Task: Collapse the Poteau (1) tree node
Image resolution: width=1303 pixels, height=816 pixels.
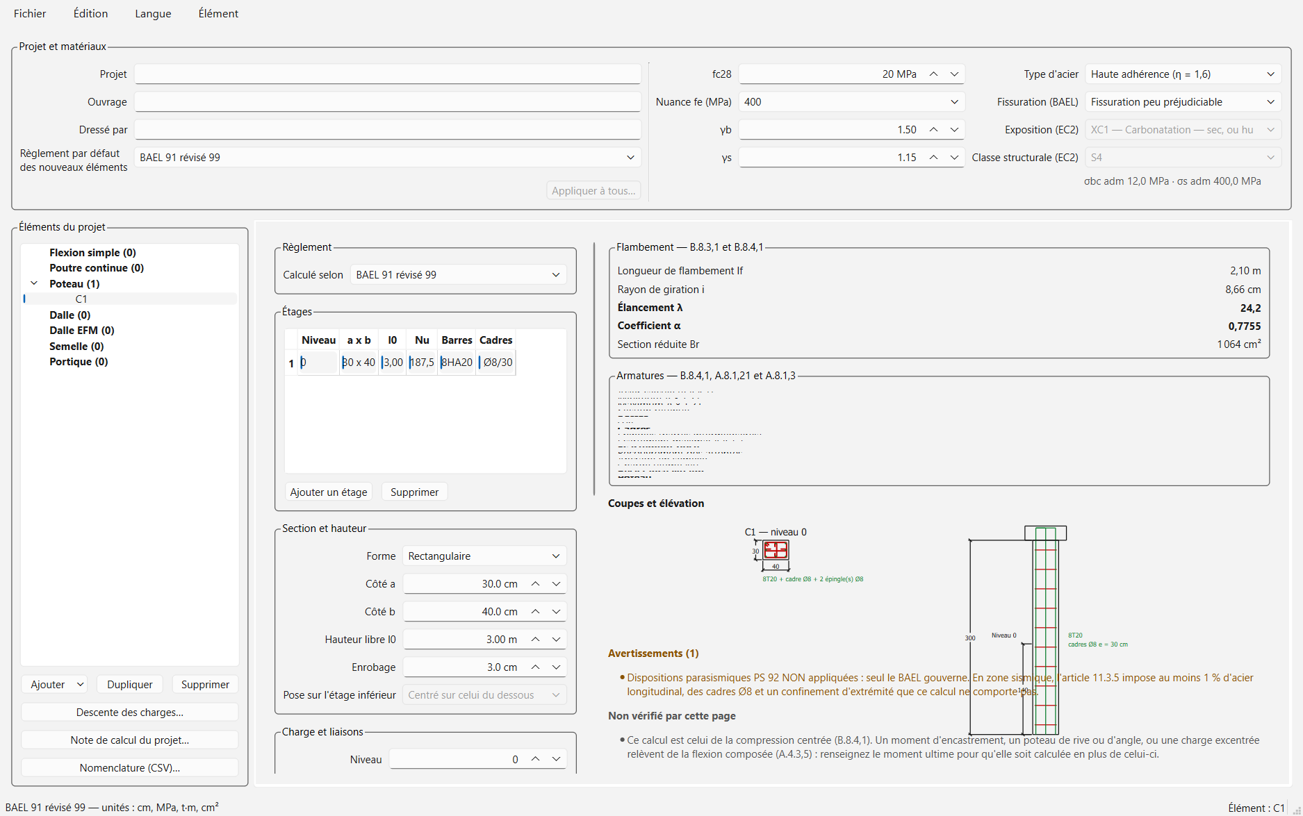Action: 34,283
